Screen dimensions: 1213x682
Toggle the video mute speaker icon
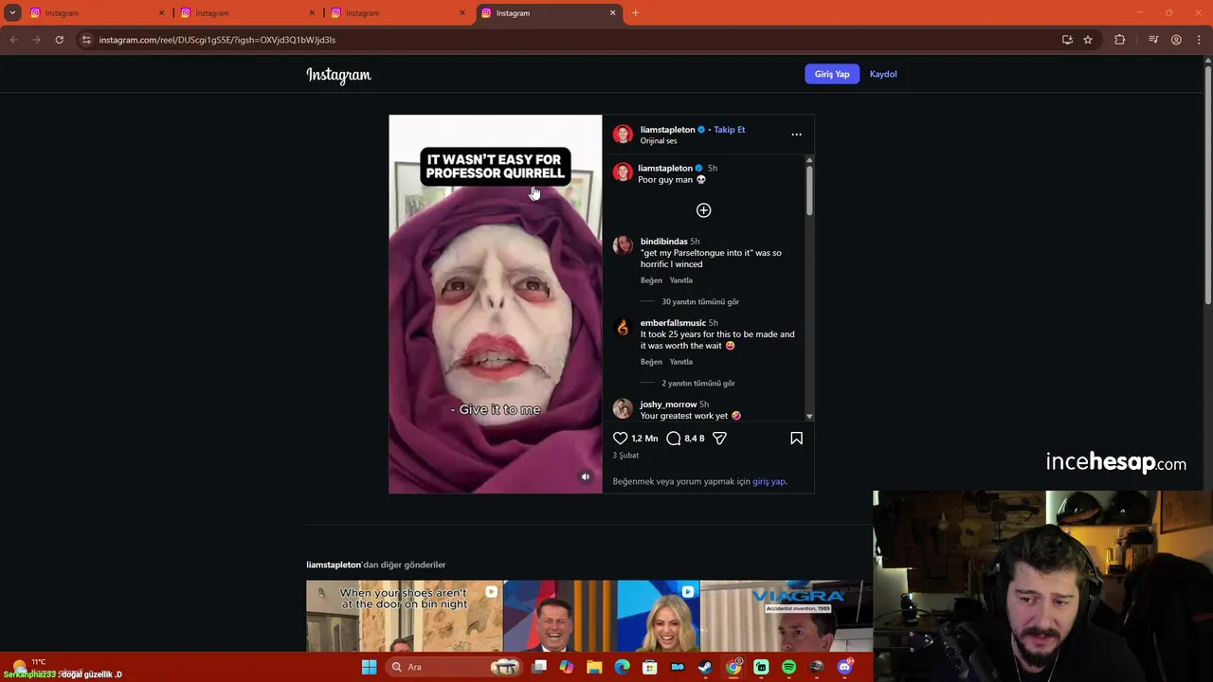[x=586, y=477]
